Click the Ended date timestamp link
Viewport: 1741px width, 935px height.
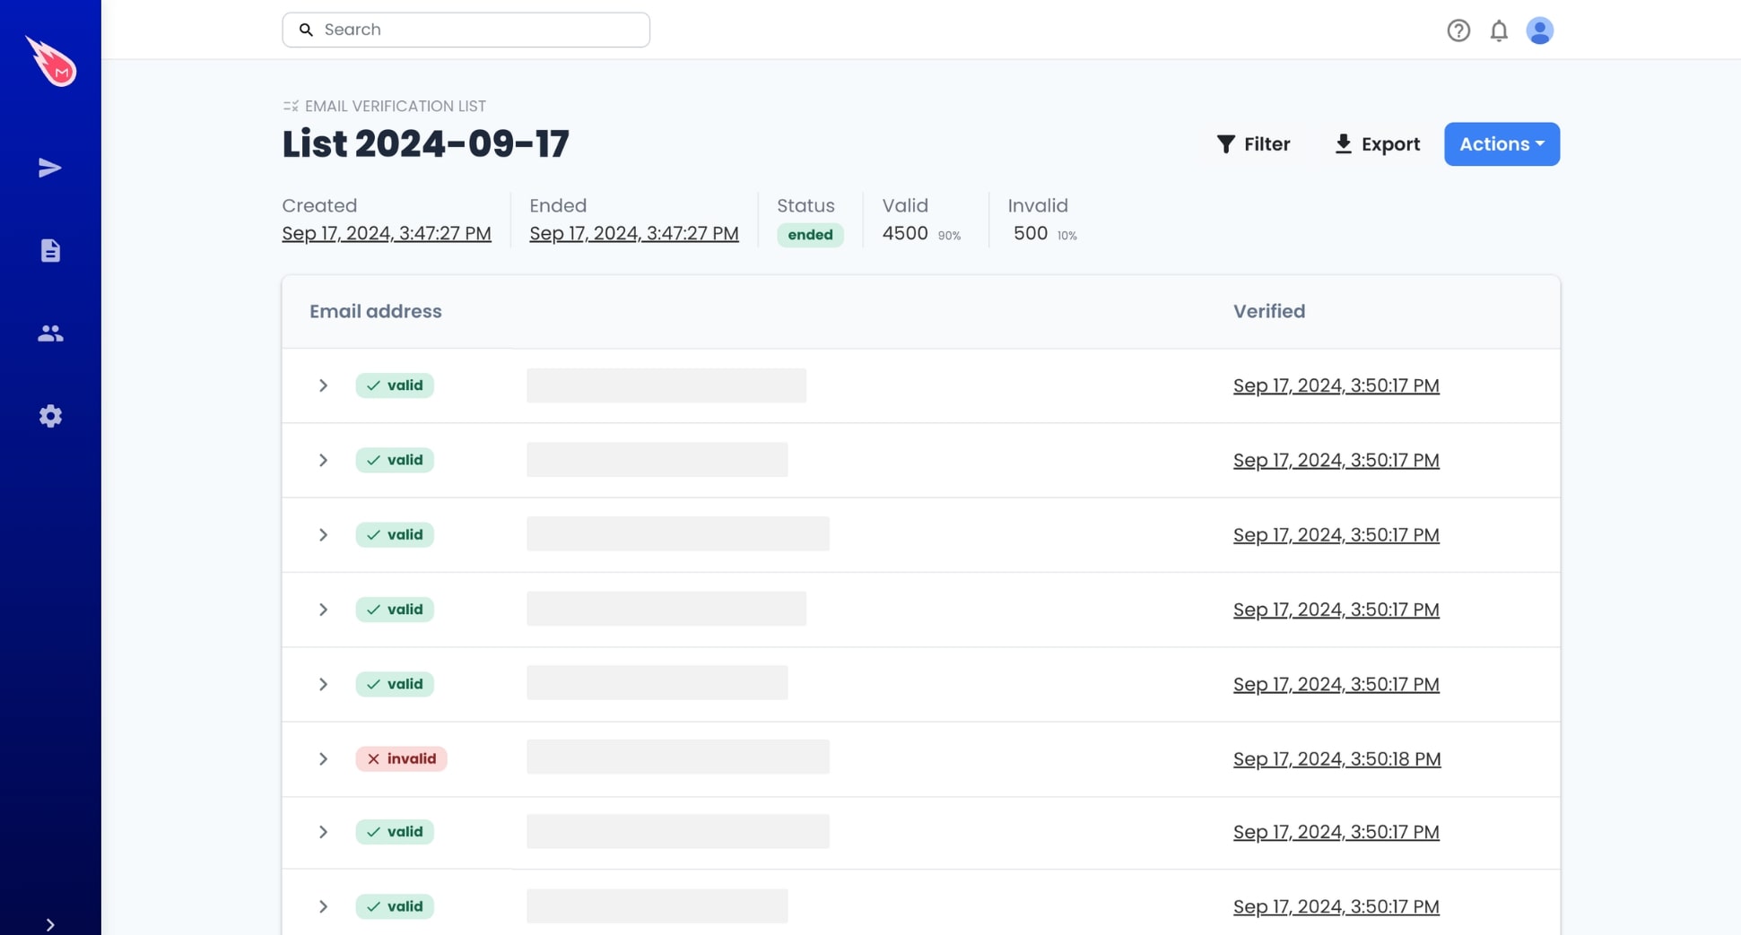point(634,234)
